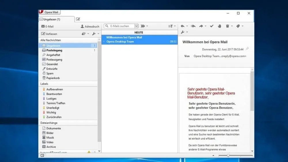
Task: Open dropdown arrow next to reply icon
Action: [x=187, y=26]
